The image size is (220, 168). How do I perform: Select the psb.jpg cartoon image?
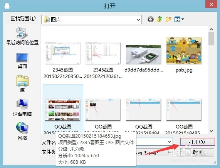click(x=184, y=51)
